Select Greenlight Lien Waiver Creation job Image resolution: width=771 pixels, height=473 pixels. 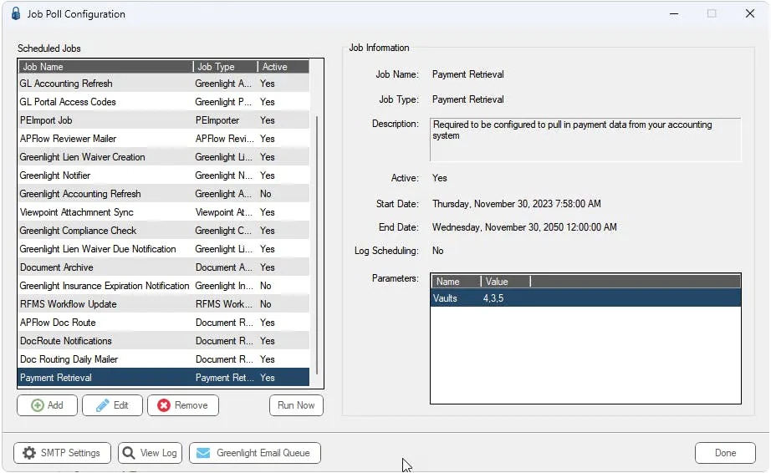pyautogui.click(x=164, y=157)
